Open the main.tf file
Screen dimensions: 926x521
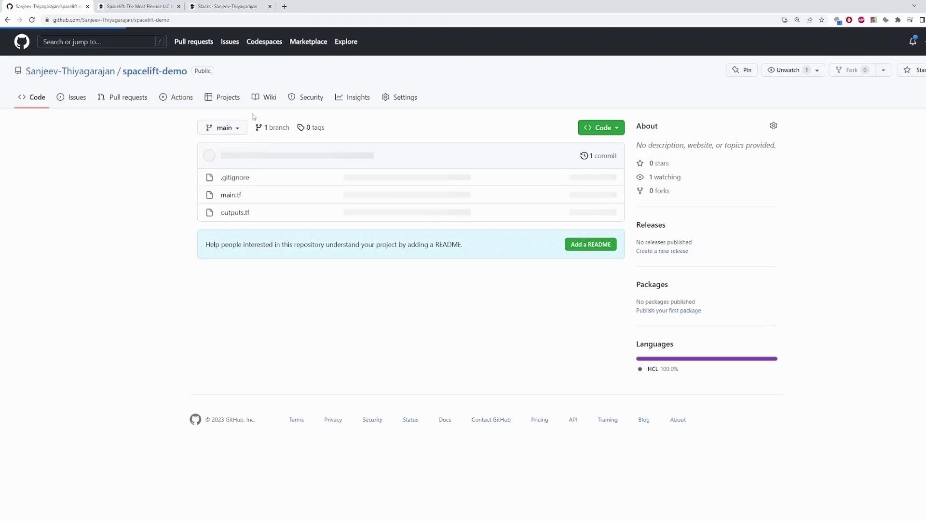231,195
